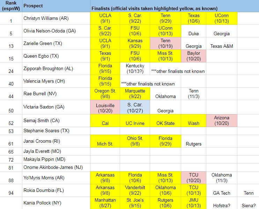
Task: Select the 'Rank (espnW)' header cell
Action: click(11, 6)
